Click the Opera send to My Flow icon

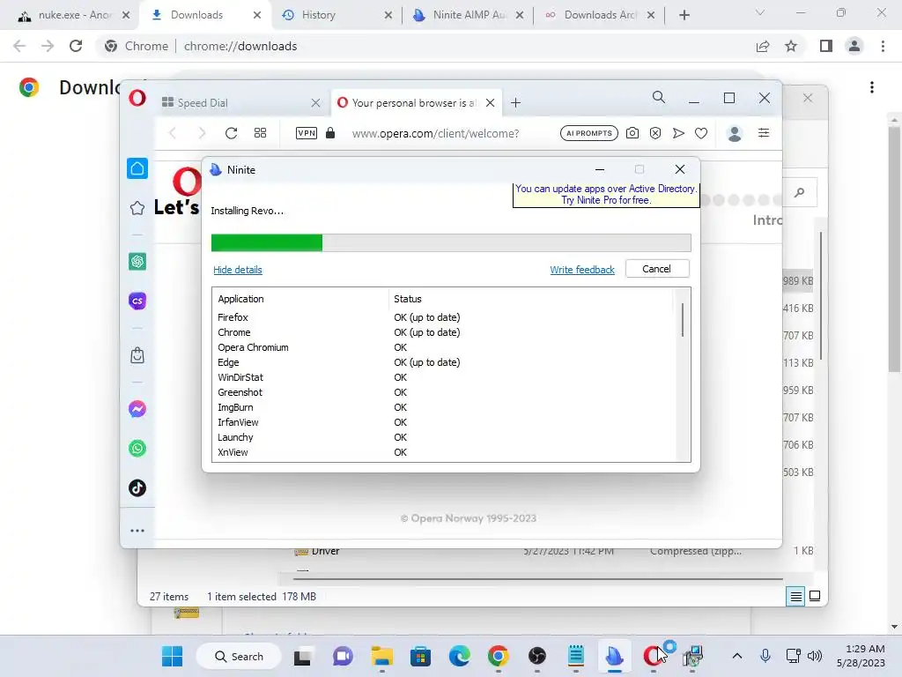(x=678, y=133)
